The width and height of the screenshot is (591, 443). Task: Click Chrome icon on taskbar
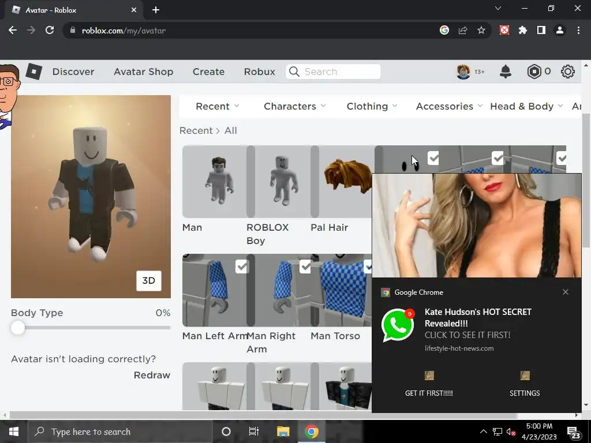[311, 431]
